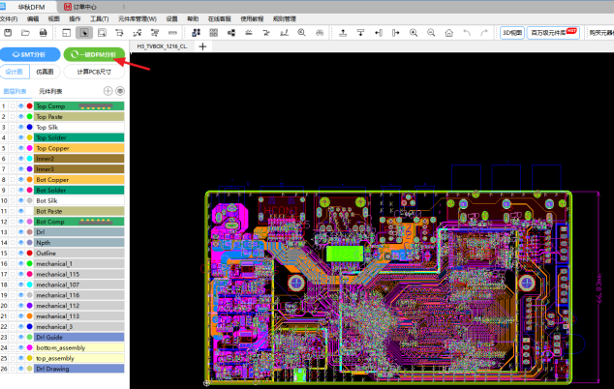Screen dimensions: 614x389
Task: Click the redo arrow icon
Action: (484, 33)
